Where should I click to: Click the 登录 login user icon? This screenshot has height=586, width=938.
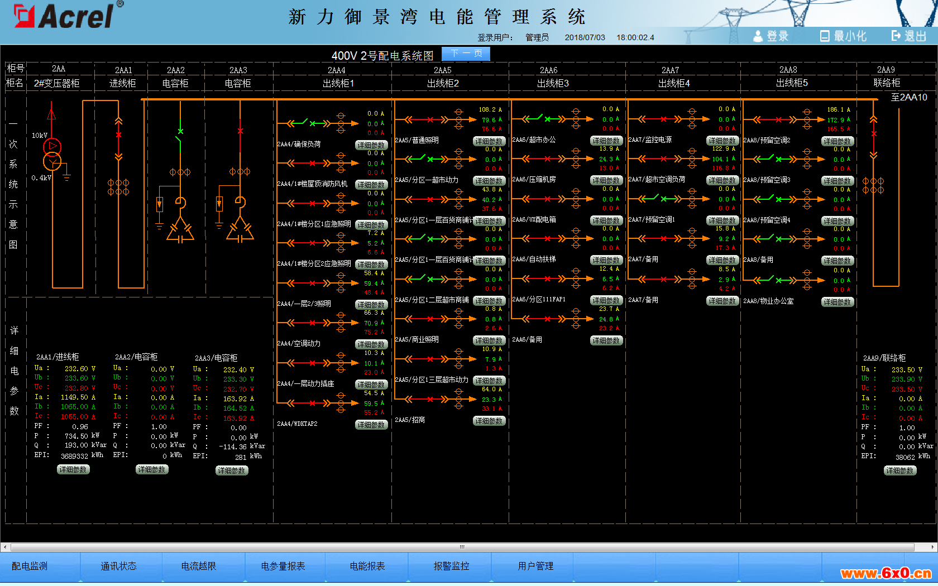(758, 36)
